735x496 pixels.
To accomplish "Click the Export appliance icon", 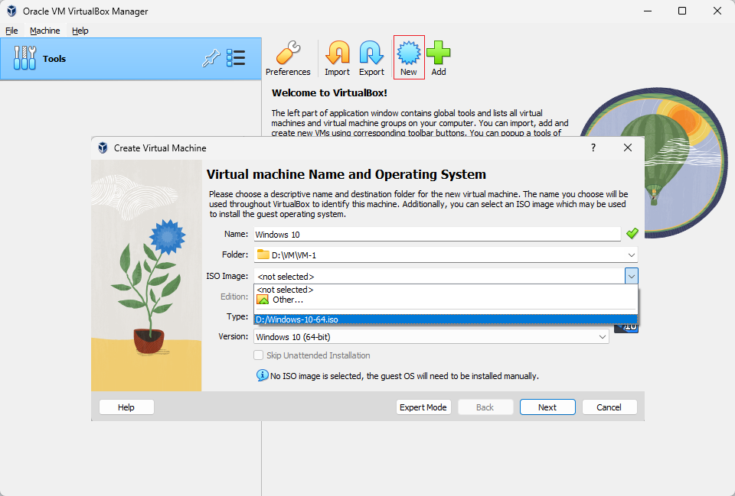I will [x=371, y=58].
